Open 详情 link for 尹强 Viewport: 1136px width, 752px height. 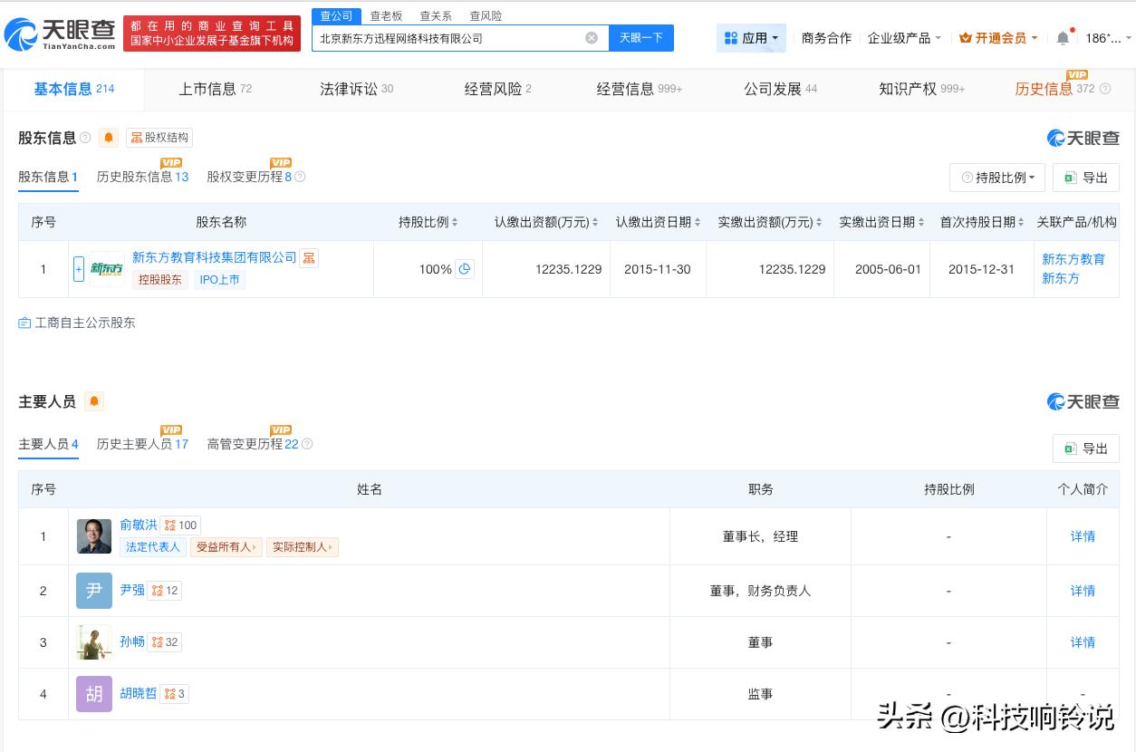1083,591
